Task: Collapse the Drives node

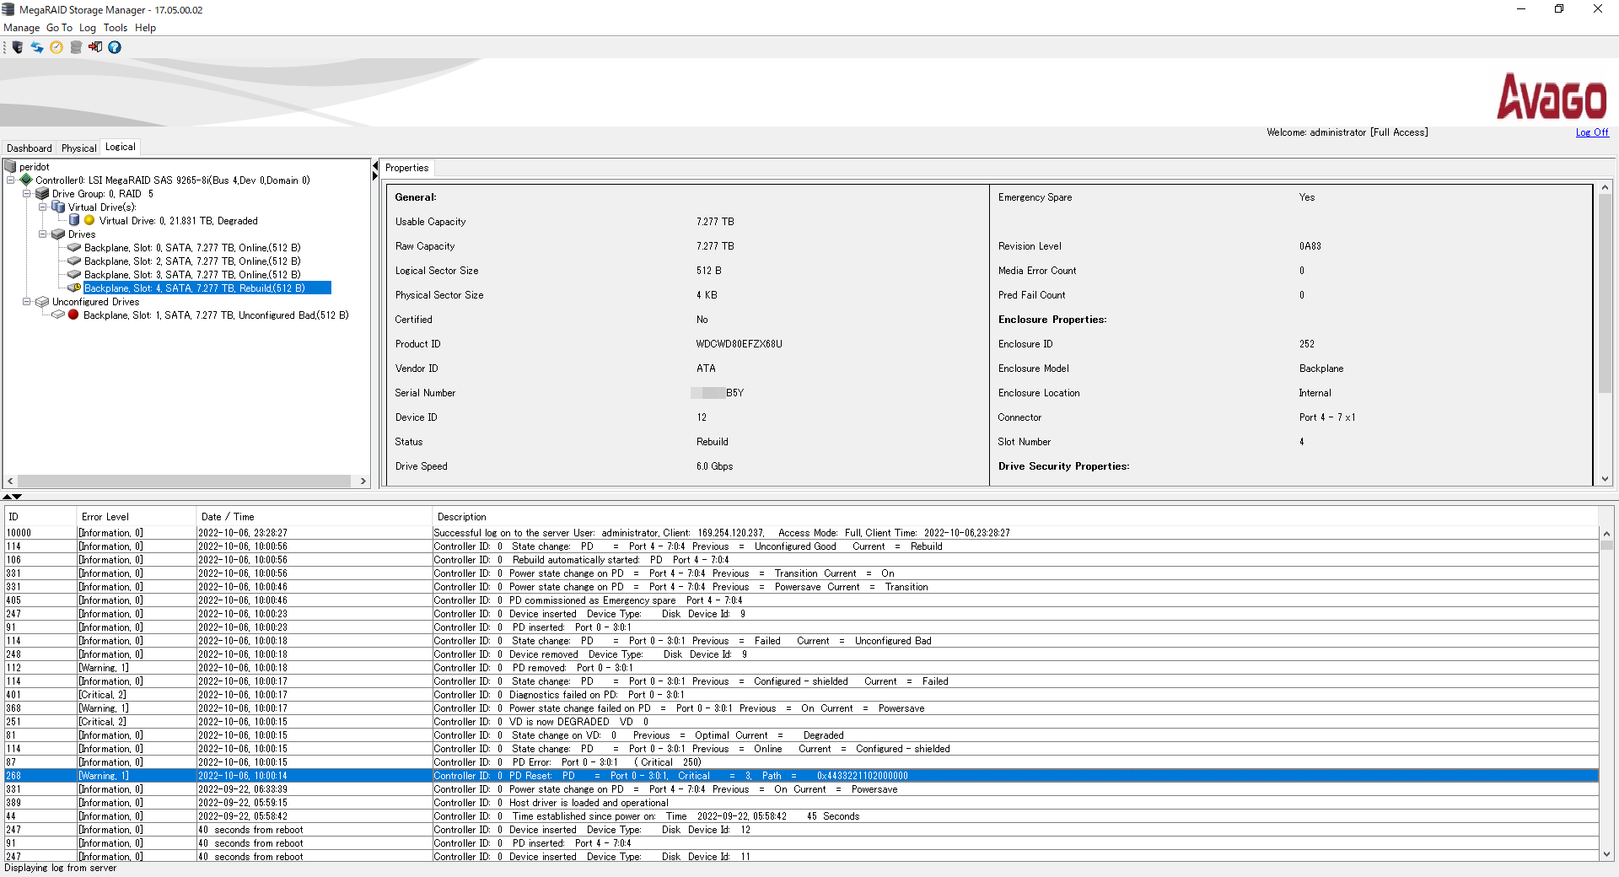Action: (42, 234)
